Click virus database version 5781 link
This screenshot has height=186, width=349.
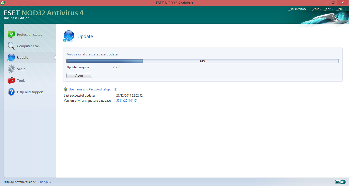click(x=127, y=101)
